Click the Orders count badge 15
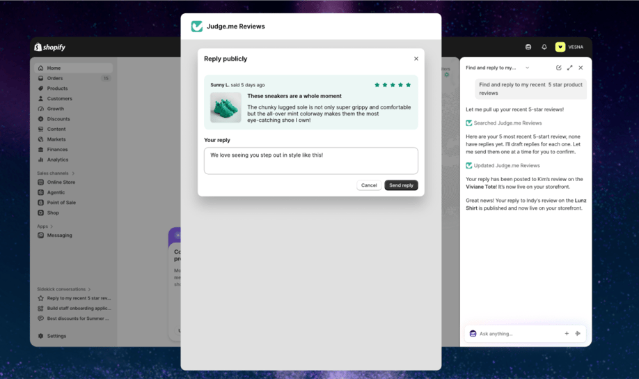639x379 pixels. point(106,78)
